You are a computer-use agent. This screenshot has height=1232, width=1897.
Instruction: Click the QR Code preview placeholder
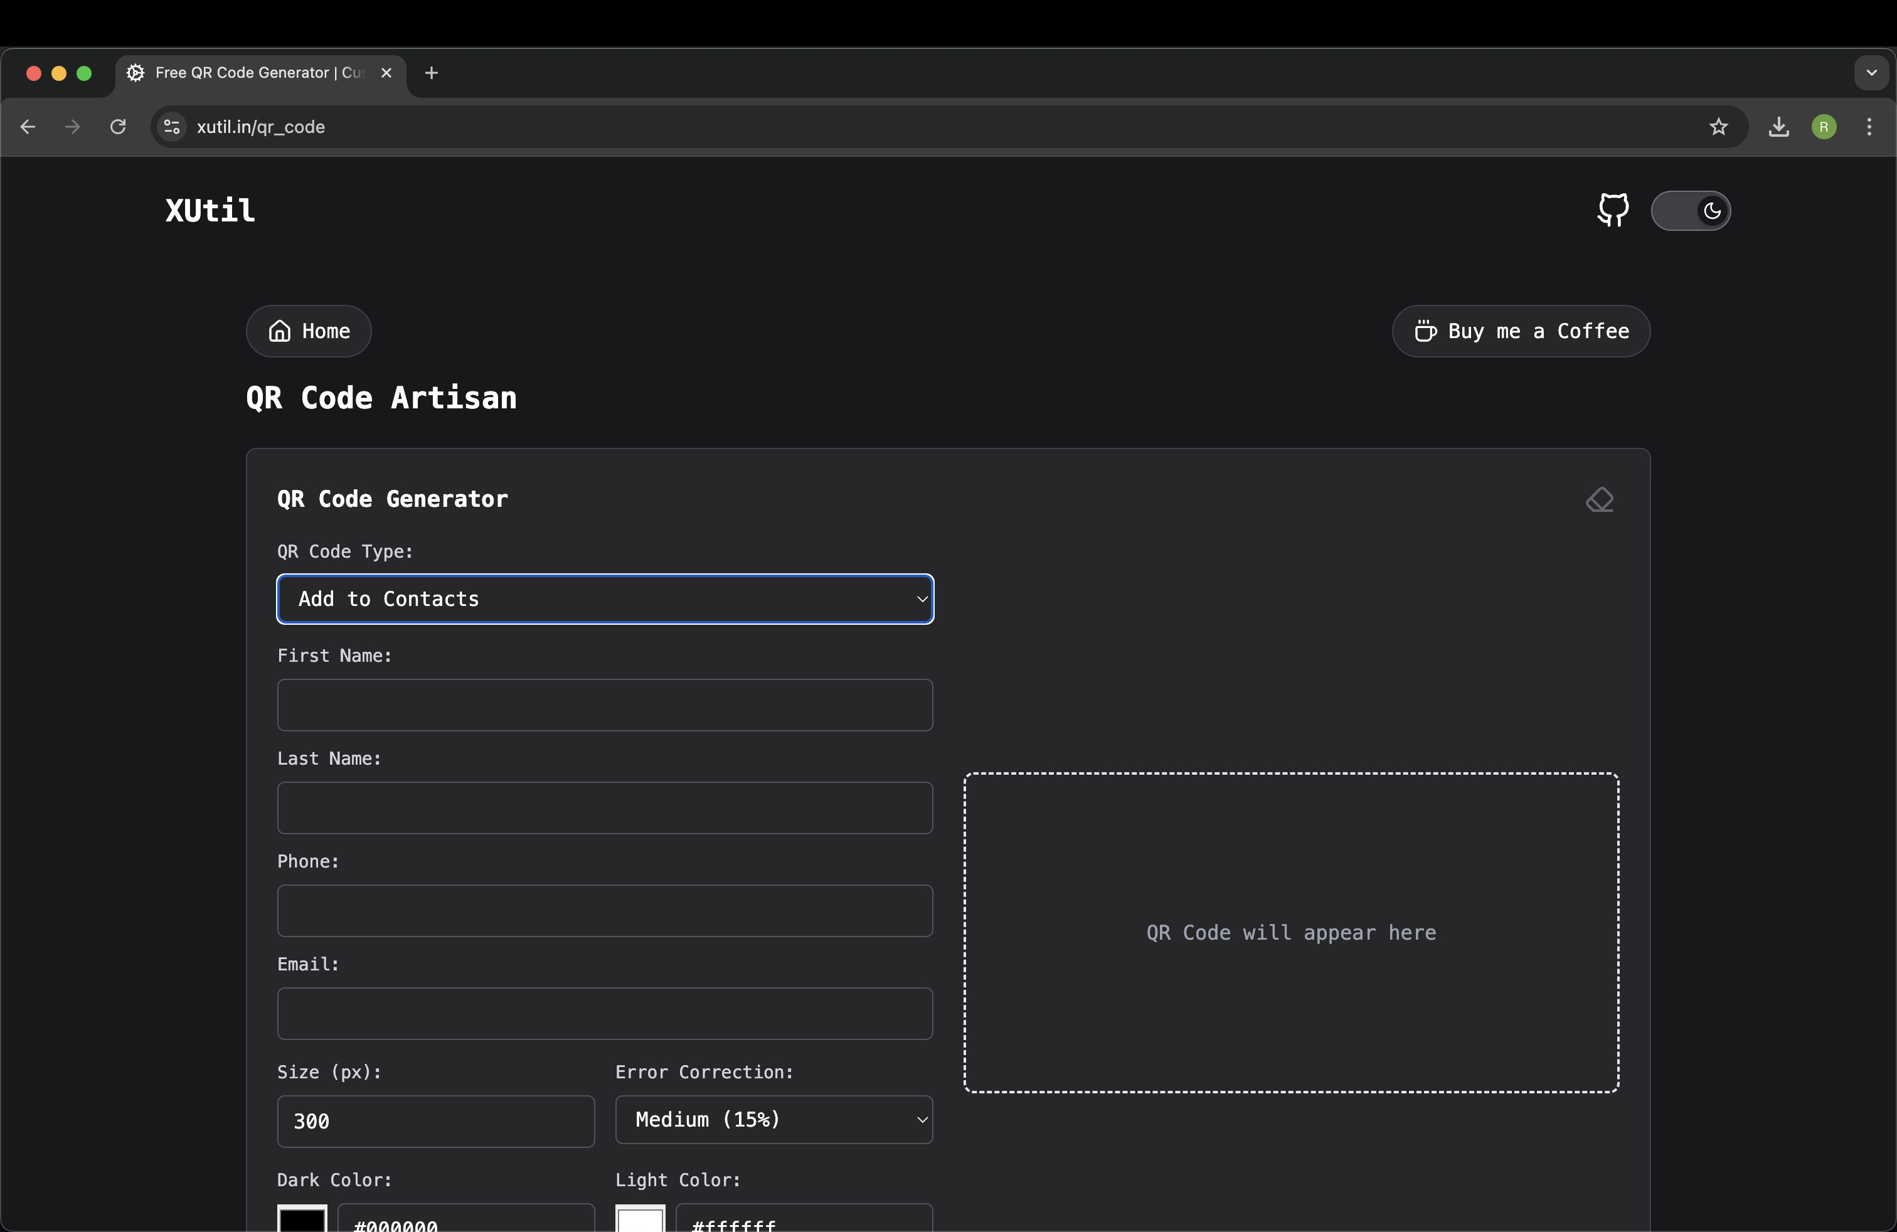pos(1291,932)
